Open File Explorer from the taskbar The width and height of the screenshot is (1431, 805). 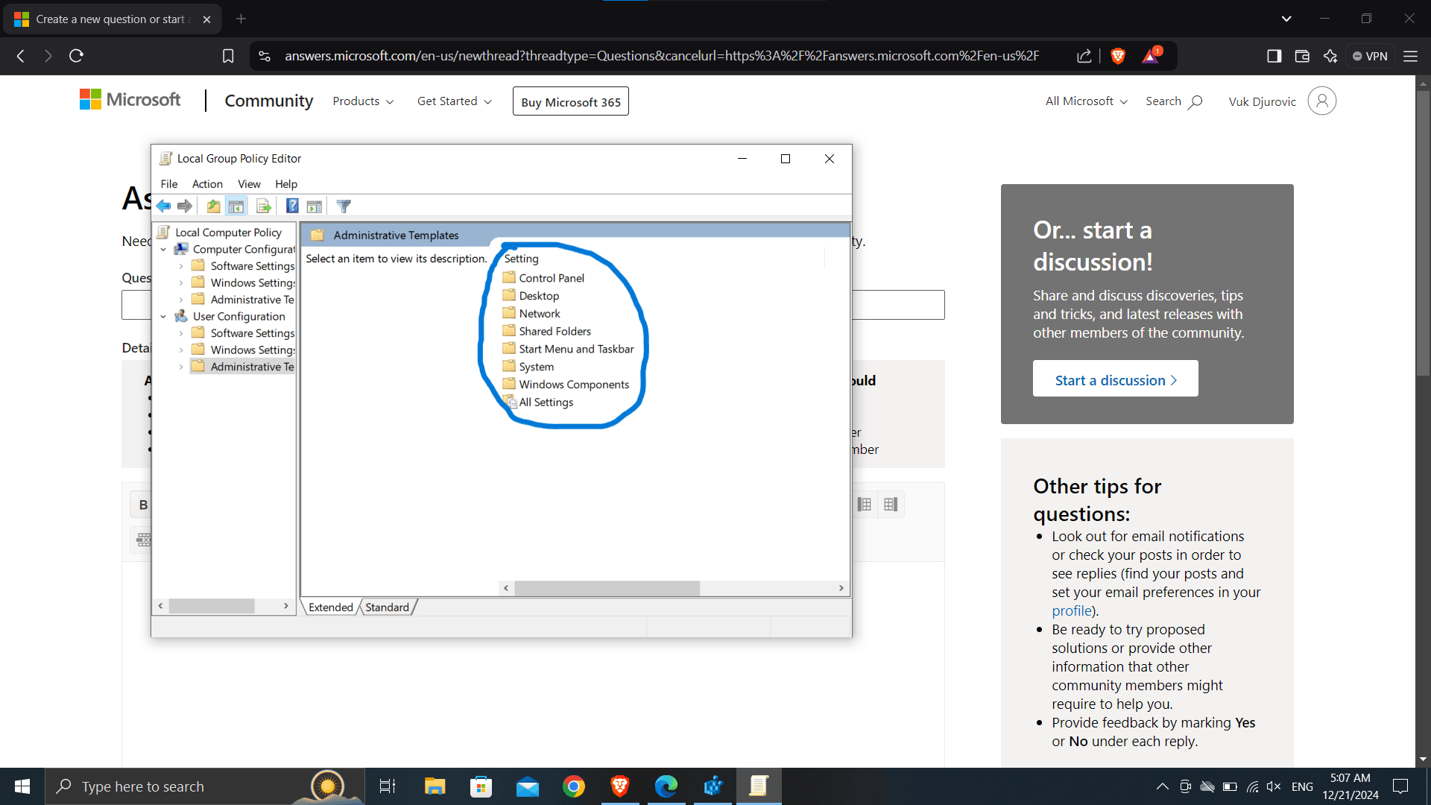[x=435, y=786]
